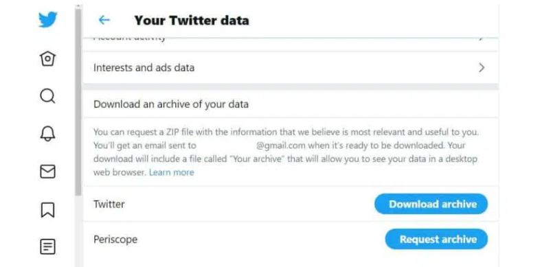The height and width of the screenshot is (267, 551).
Task: Click the vertical scrollbar beside the sidebar
Action: click(x=78, y=102)
